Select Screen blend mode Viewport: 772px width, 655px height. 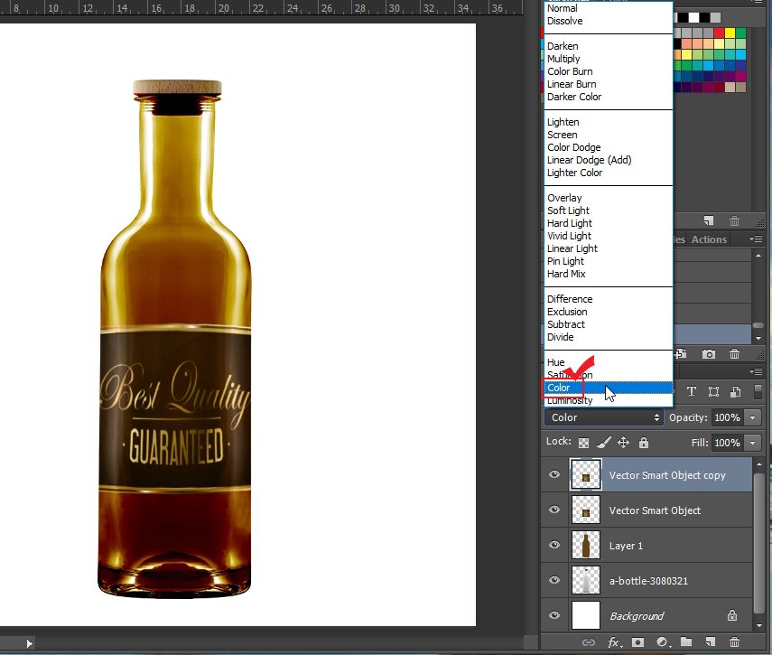(x=563, y=135)
